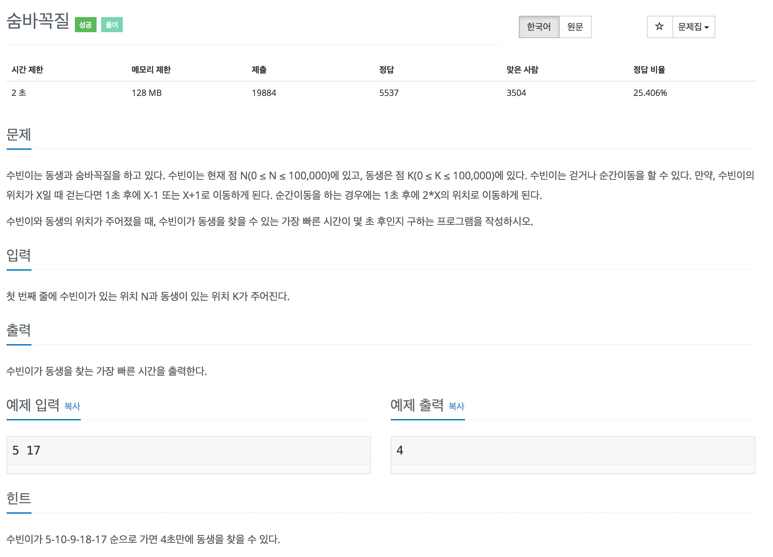Copy the sample output with 복사 link
This screenshot has width=773, height=557.
click(456, 406)
